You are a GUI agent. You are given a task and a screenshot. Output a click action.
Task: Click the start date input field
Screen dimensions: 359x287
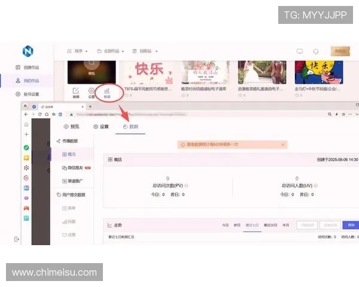click(x=308, y=225)
